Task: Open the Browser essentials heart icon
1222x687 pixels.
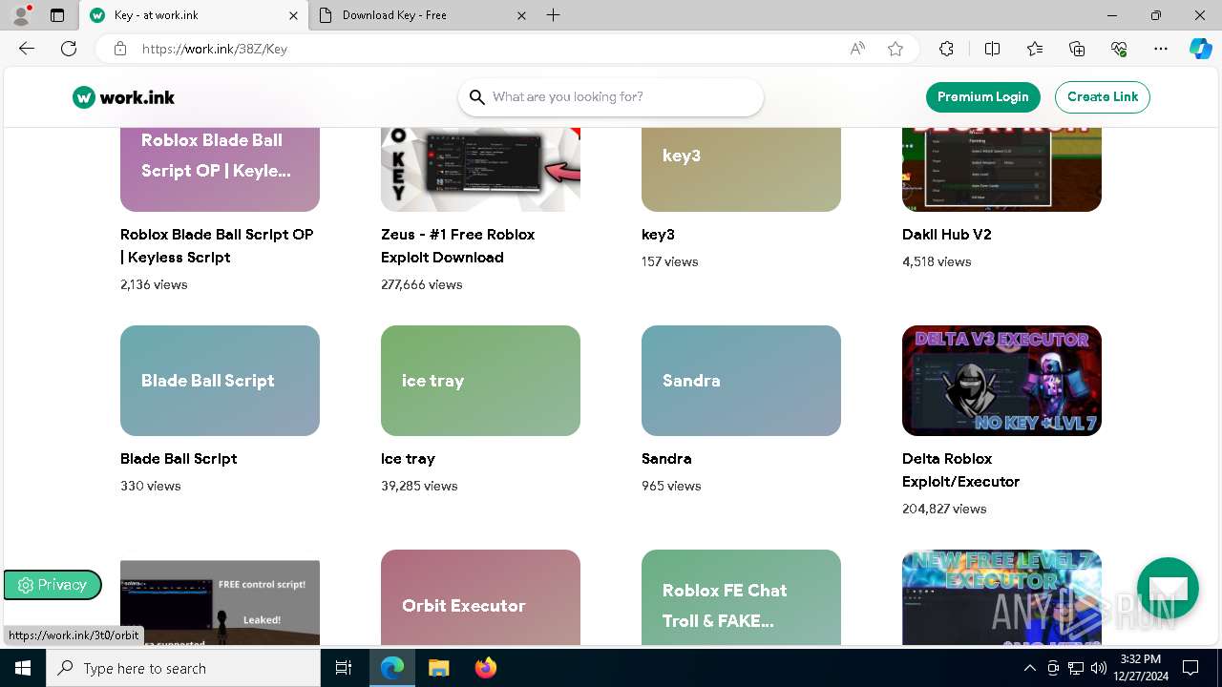Action: click(x=1119, y=49)
